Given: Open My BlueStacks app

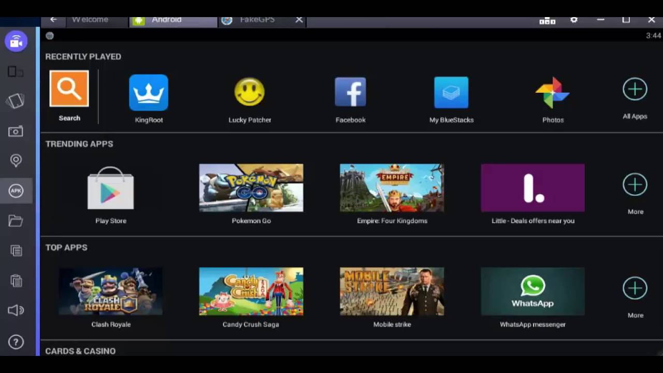Looking at the screenshot, I should pyautogui.click(x=451, y=93).
